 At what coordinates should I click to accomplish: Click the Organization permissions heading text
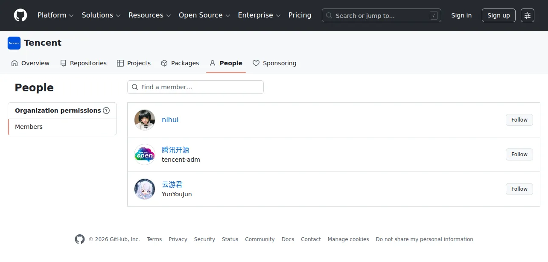(x=58, y=111)
